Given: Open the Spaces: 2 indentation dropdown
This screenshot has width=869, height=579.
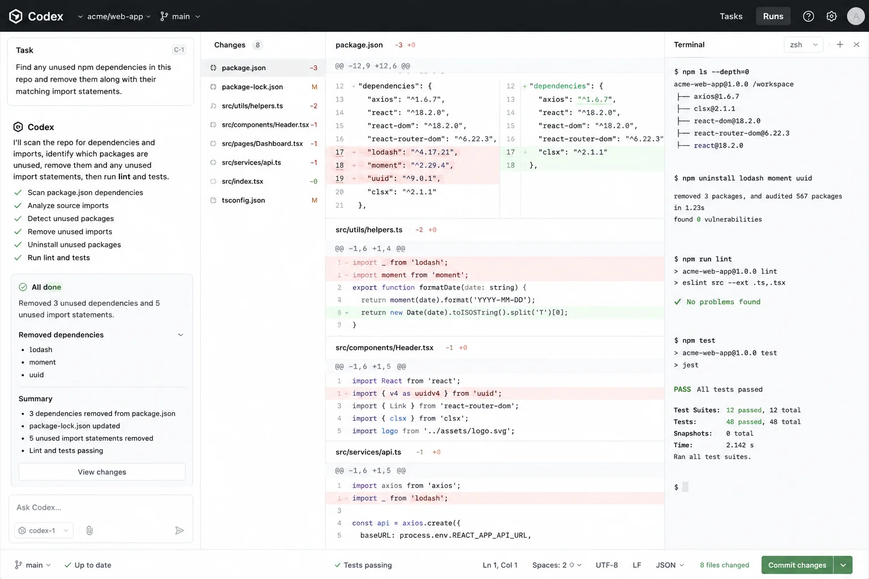Looking at the screenshot, I should click(x=557, y=565).
